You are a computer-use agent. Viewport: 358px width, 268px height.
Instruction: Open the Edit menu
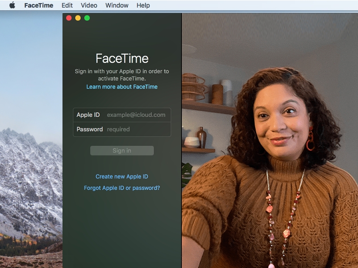[67, 5]
